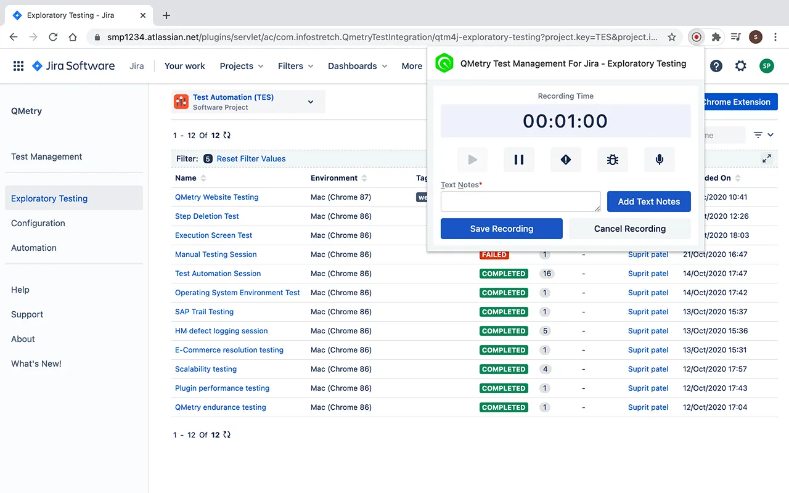
Task: Go back to previous page
Action: point(14,37)
